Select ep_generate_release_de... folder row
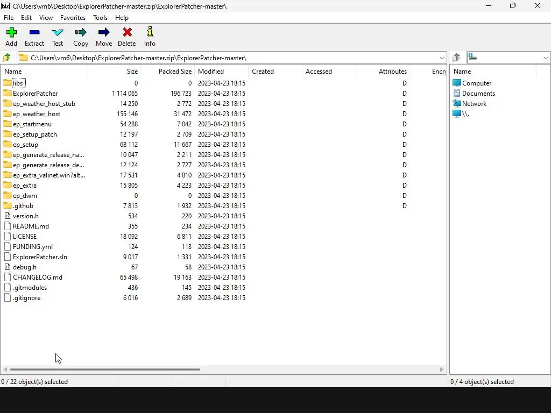551x413 pixels. click(223, 165)
